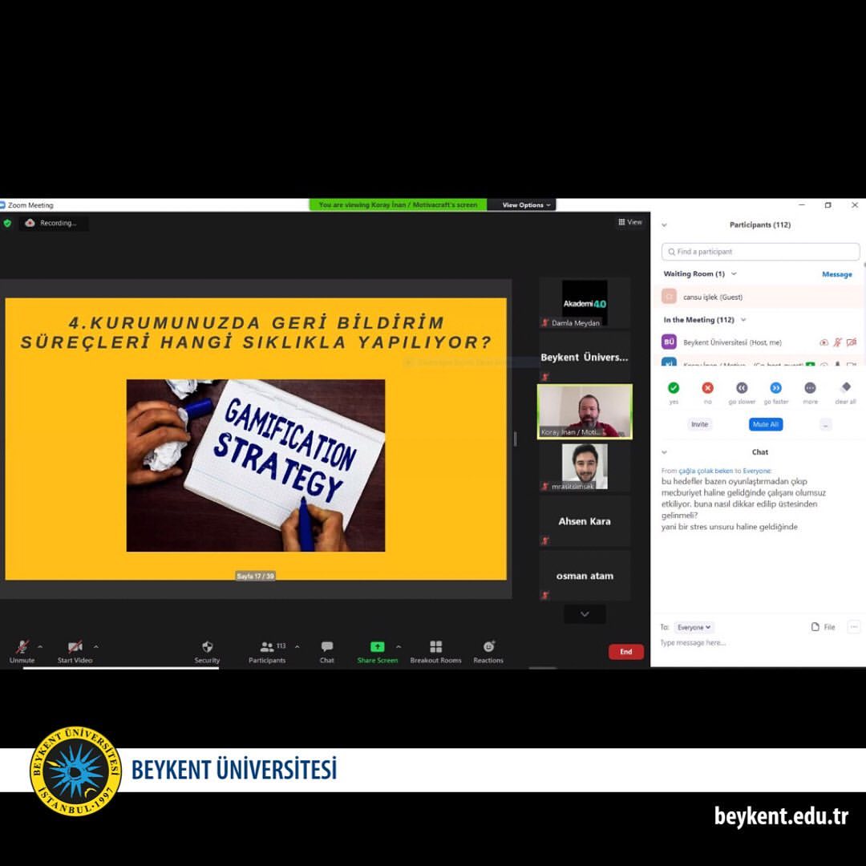Open audio options caret beside Unmute
Screen dimensions: 866x866
click(x=40, y=646)
